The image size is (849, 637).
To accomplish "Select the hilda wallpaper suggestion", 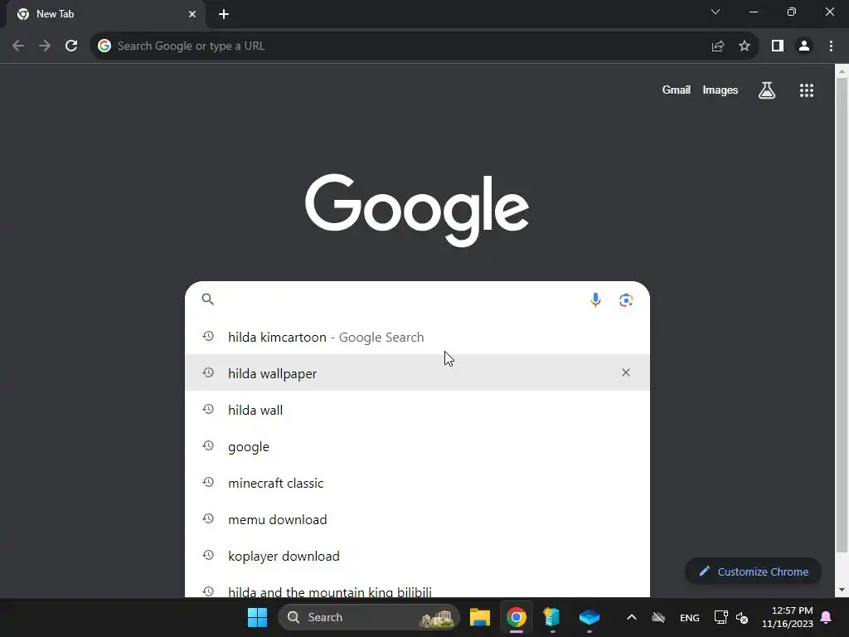I will (417, 372).
